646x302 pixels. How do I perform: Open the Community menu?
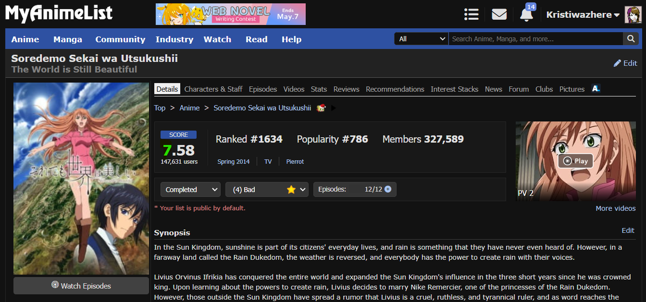point(120,39)
